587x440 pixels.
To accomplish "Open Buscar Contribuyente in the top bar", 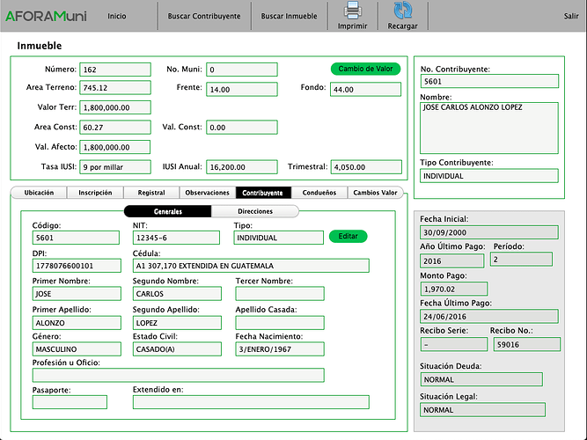I will point(204,16).
